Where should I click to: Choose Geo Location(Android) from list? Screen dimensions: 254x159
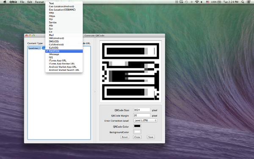[64, 6]
